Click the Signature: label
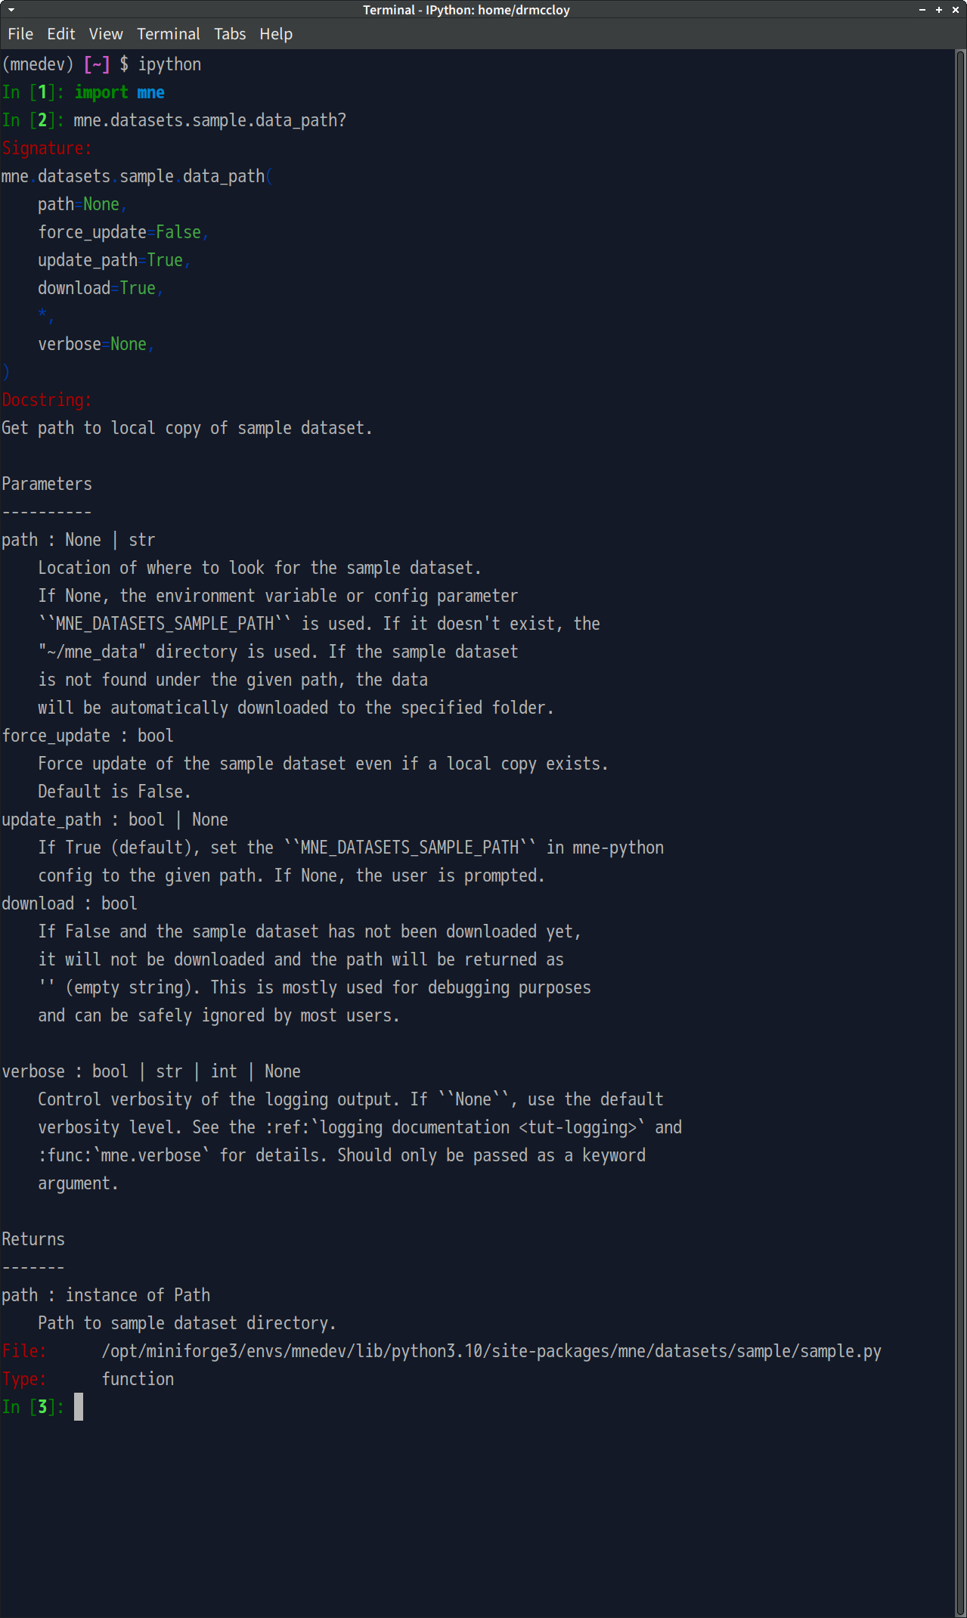The height and width of the screenshot is (1618, 967). coord(46,147)
